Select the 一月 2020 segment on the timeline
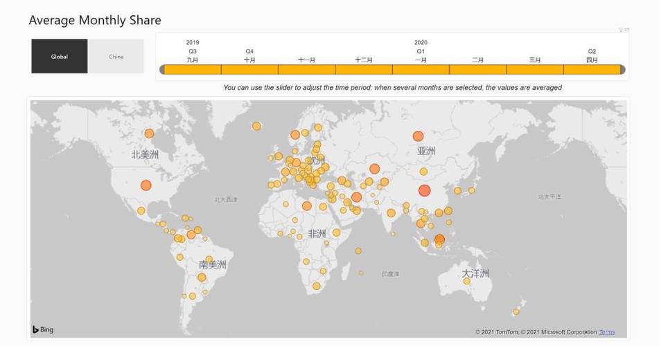 tap(421, 70)
